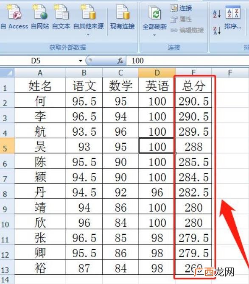Select the name cell 航
Viewport: 249px width, 284px height.
coord(40,131)
